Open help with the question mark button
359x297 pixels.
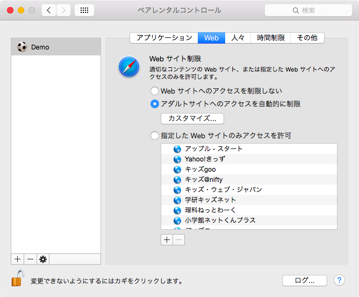tap(339, 280)
